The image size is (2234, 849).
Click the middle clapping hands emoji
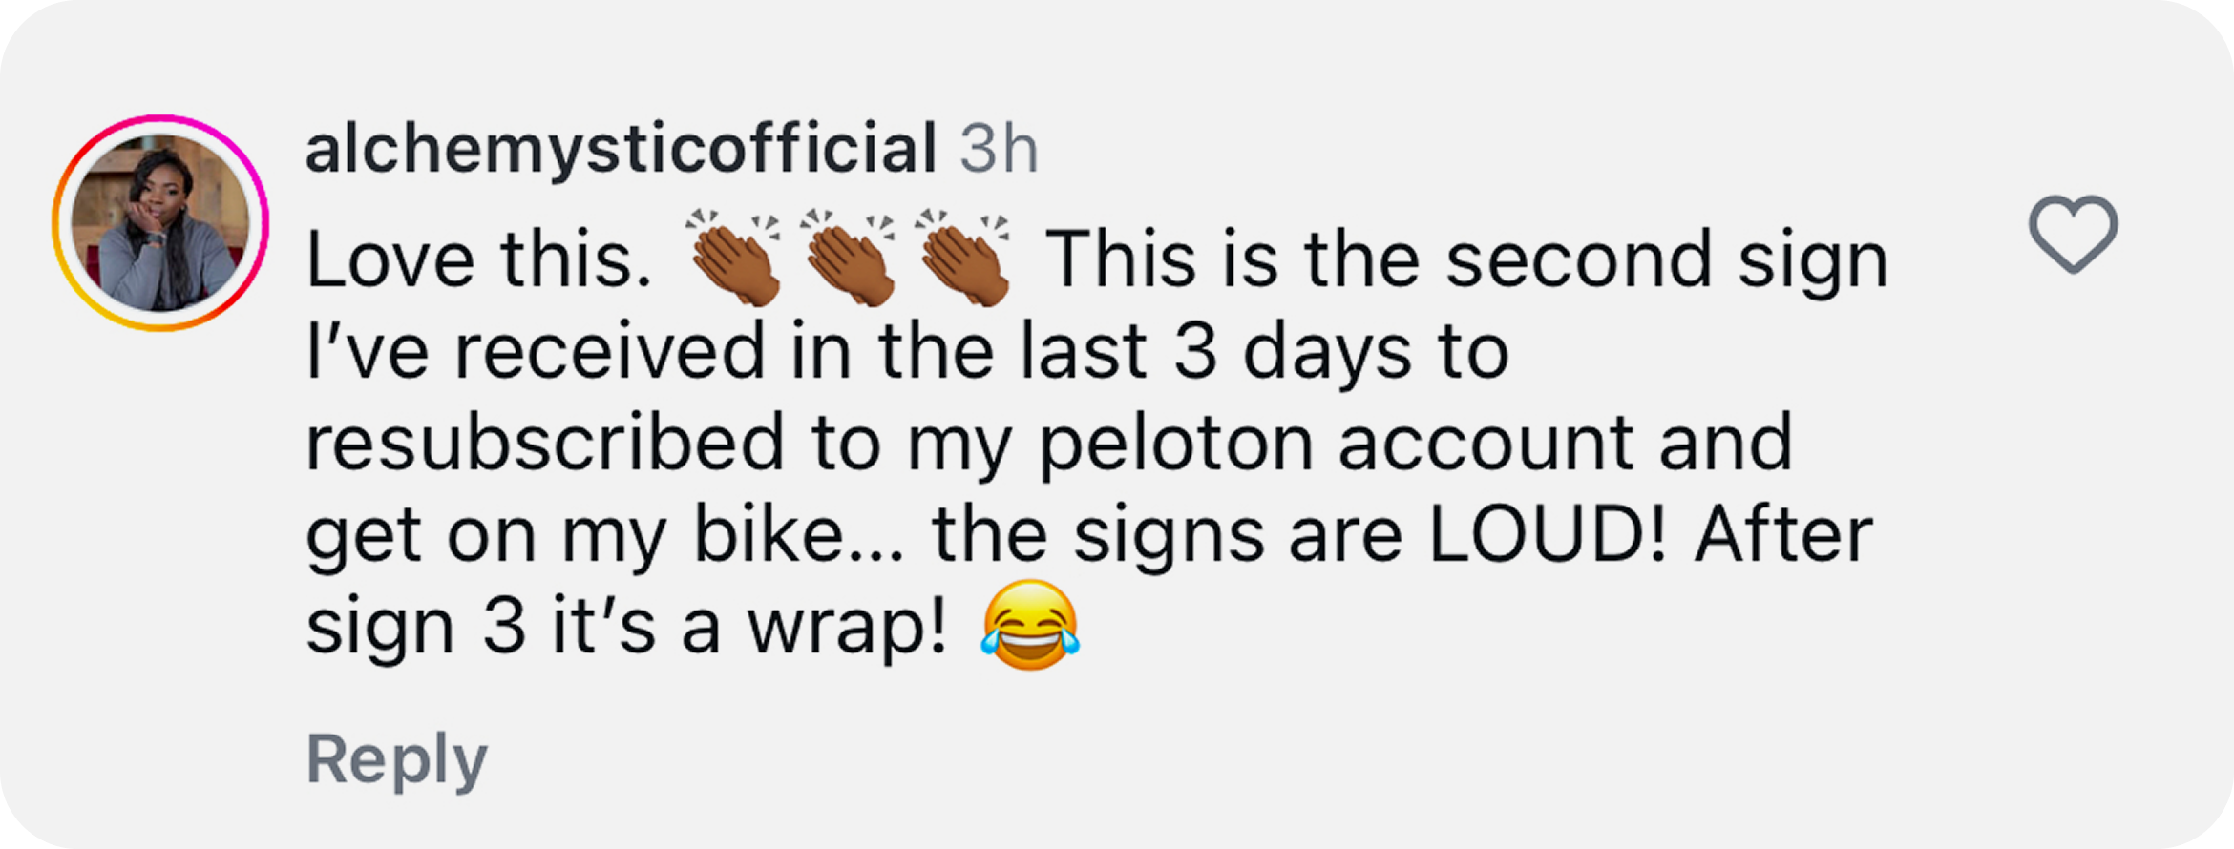(x=848, y=258)
